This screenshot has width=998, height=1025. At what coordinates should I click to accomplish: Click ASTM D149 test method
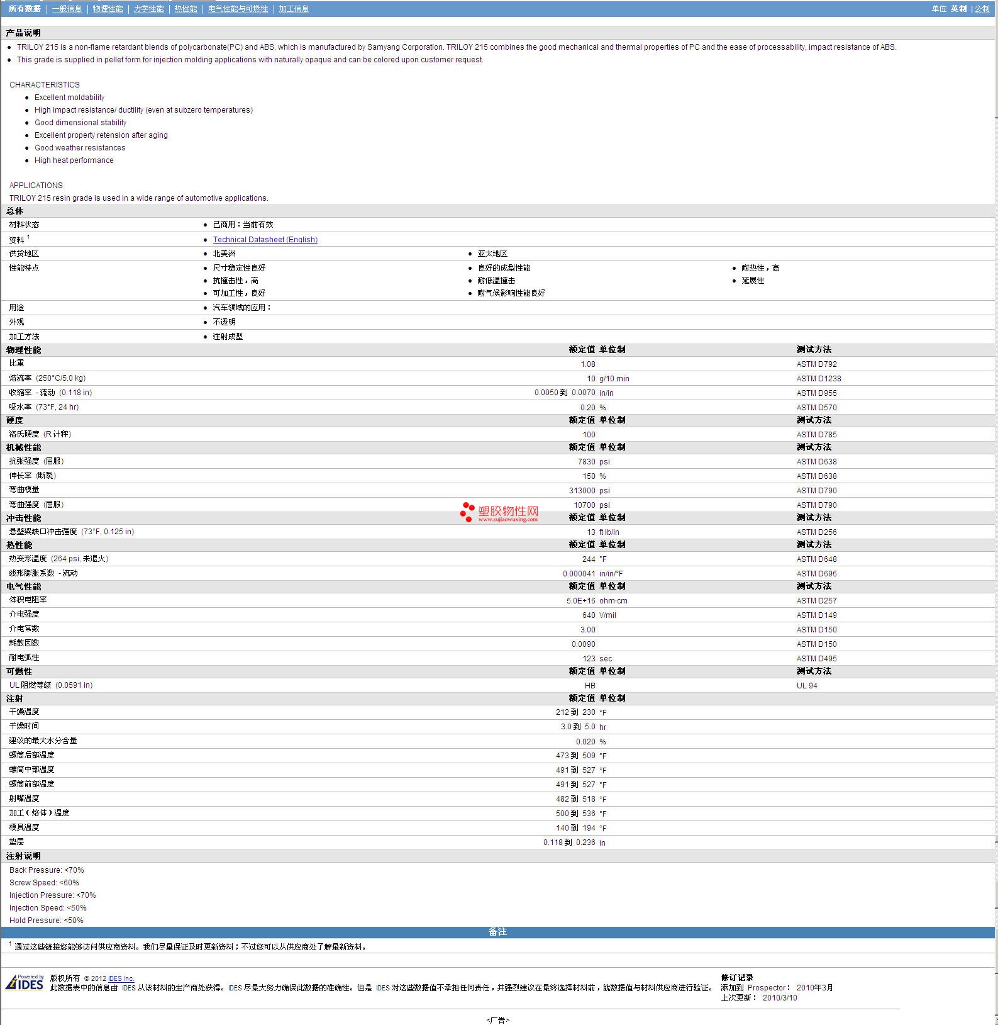click(x=816, y=615)
